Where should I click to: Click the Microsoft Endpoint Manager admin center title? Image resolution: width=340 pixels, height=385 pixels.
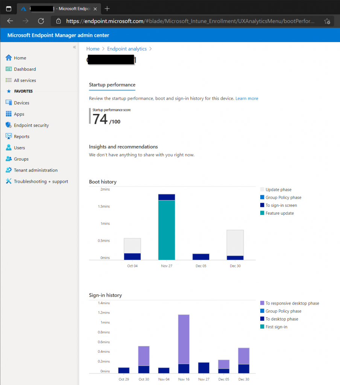pyautogui.click(x=58, y=35)
